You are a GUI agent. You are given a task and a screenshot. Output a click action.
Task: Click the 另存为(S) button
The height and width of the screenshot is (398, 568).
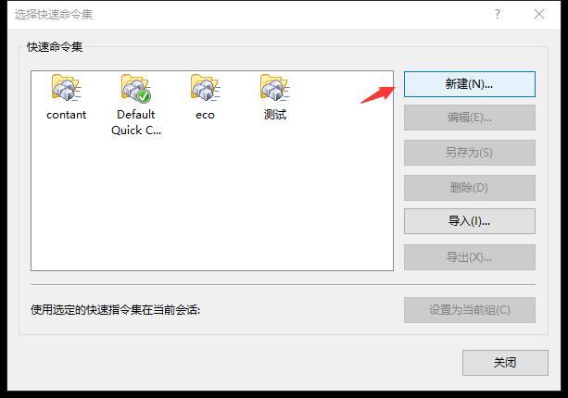[470, 153]
